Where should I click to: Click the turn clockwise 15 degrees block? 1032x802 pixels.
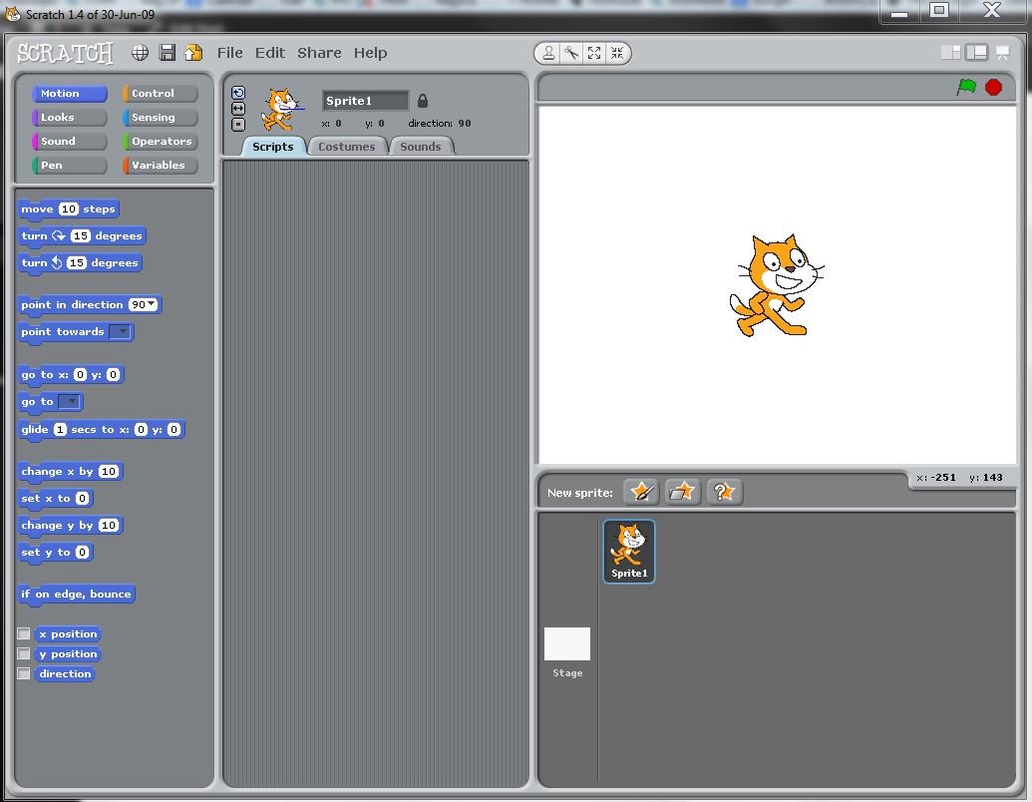click(82, 235)
